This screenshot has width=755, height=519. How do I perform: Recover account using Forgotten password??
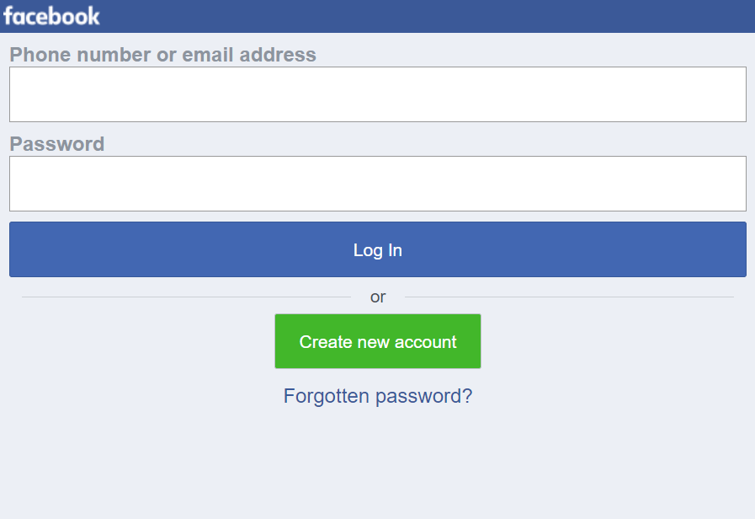[377, 396]
